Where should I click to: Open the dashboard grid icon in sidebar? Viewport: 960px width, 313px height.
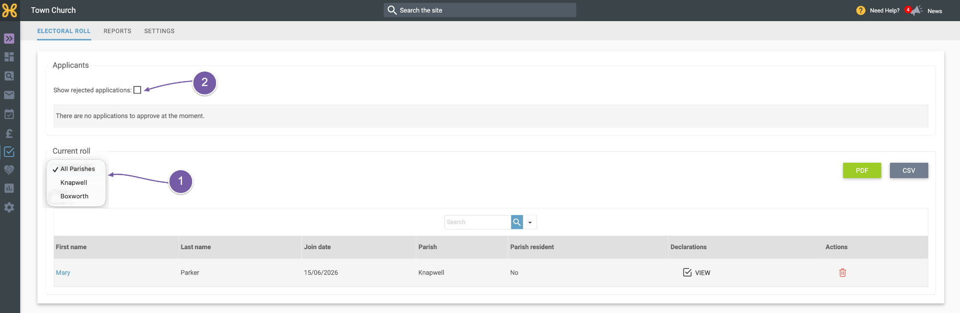(9, 57)
